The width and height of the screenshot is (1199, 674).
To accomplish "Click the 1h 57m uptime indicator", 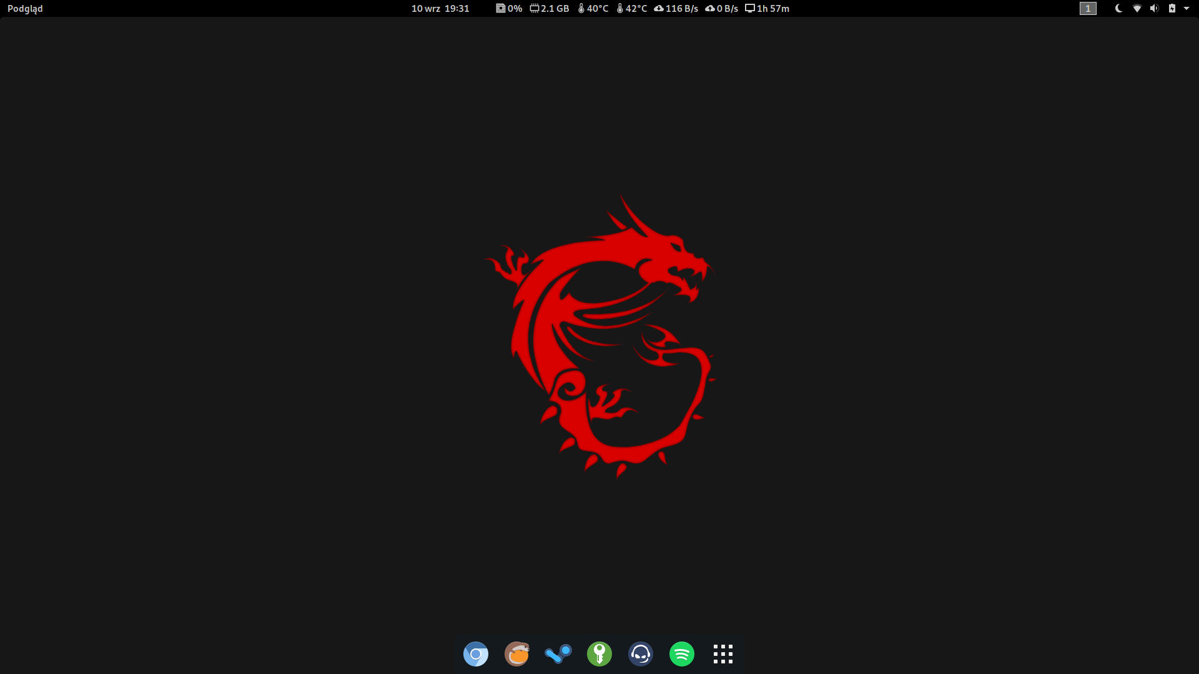I will click(767, 9).
